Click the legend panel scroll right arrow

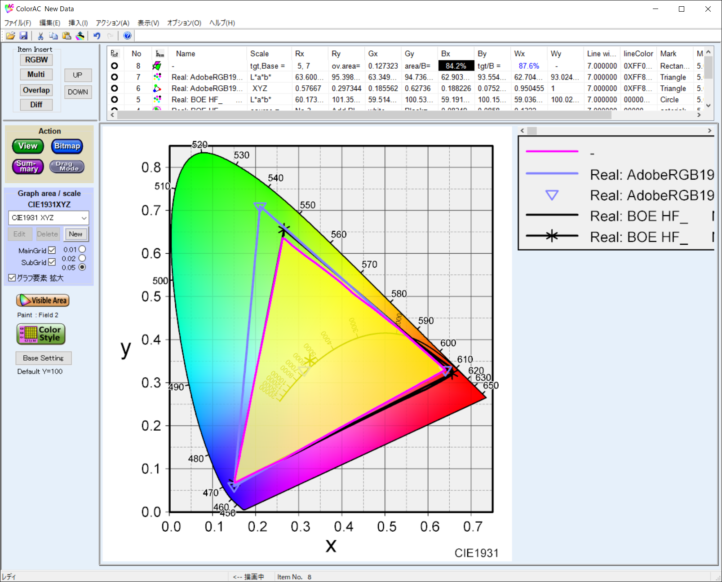(x=710, y=131)
